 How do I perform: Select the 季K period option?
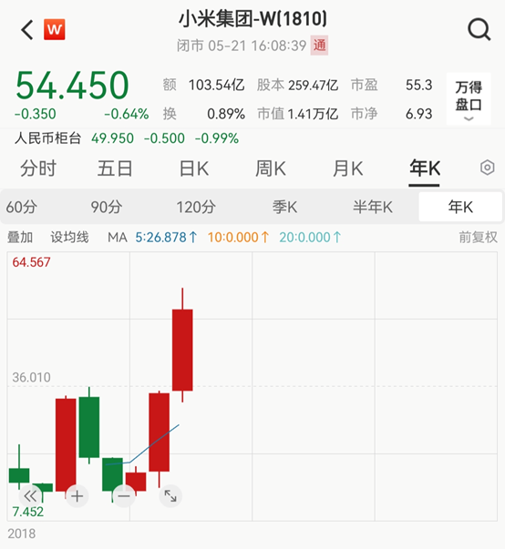(x=285, y=207)
